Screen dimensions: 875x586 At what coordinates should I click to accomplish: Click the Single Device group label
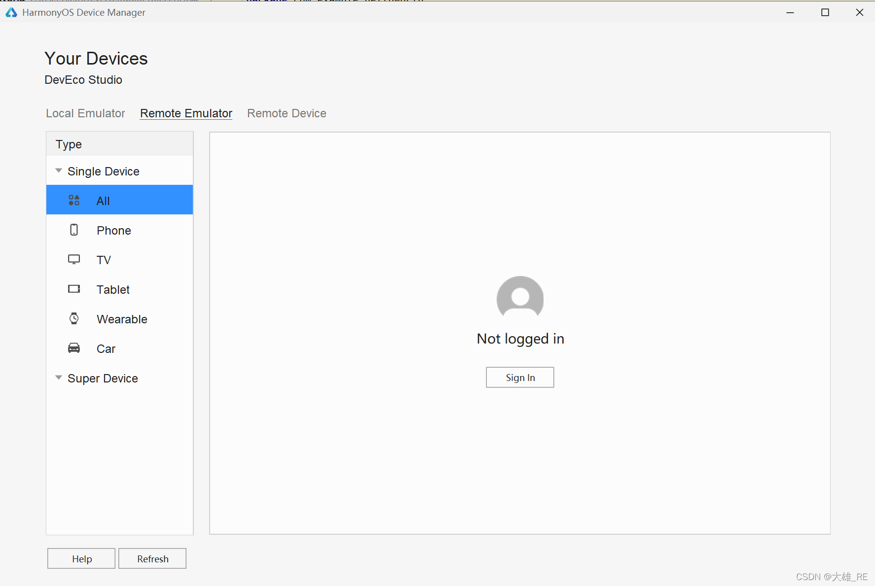click(104, 172)
